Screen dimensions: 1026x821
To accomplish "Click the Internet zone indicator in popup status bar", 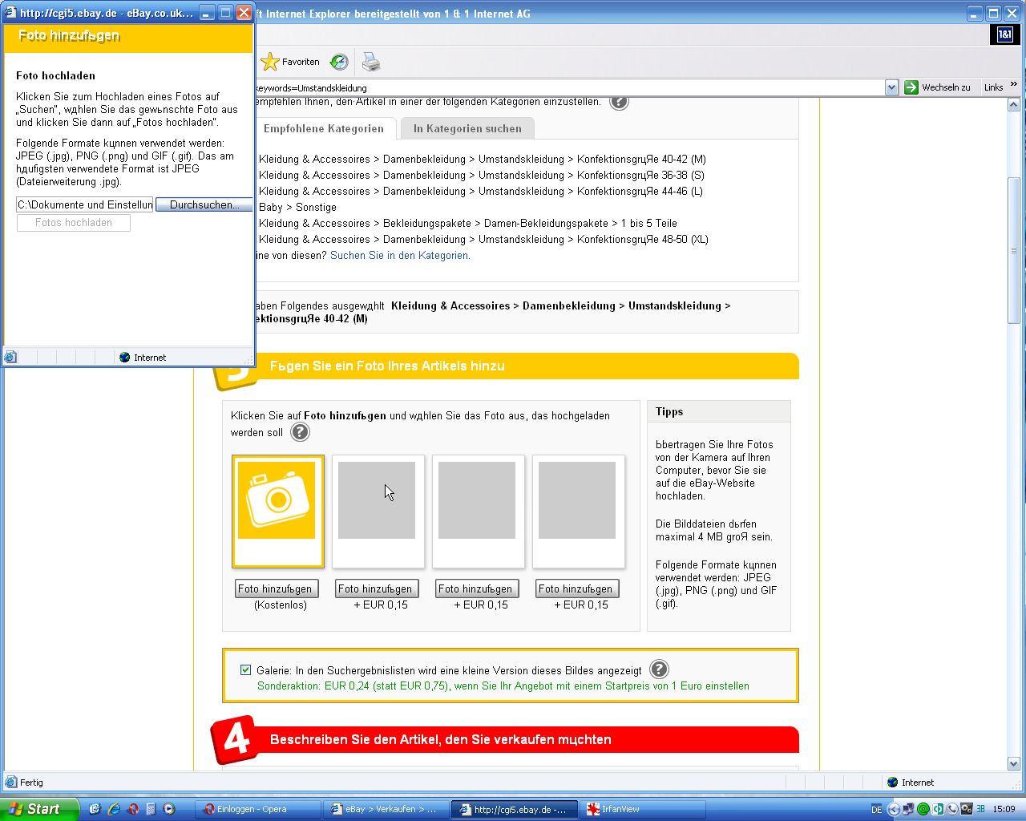I will 143,358.
